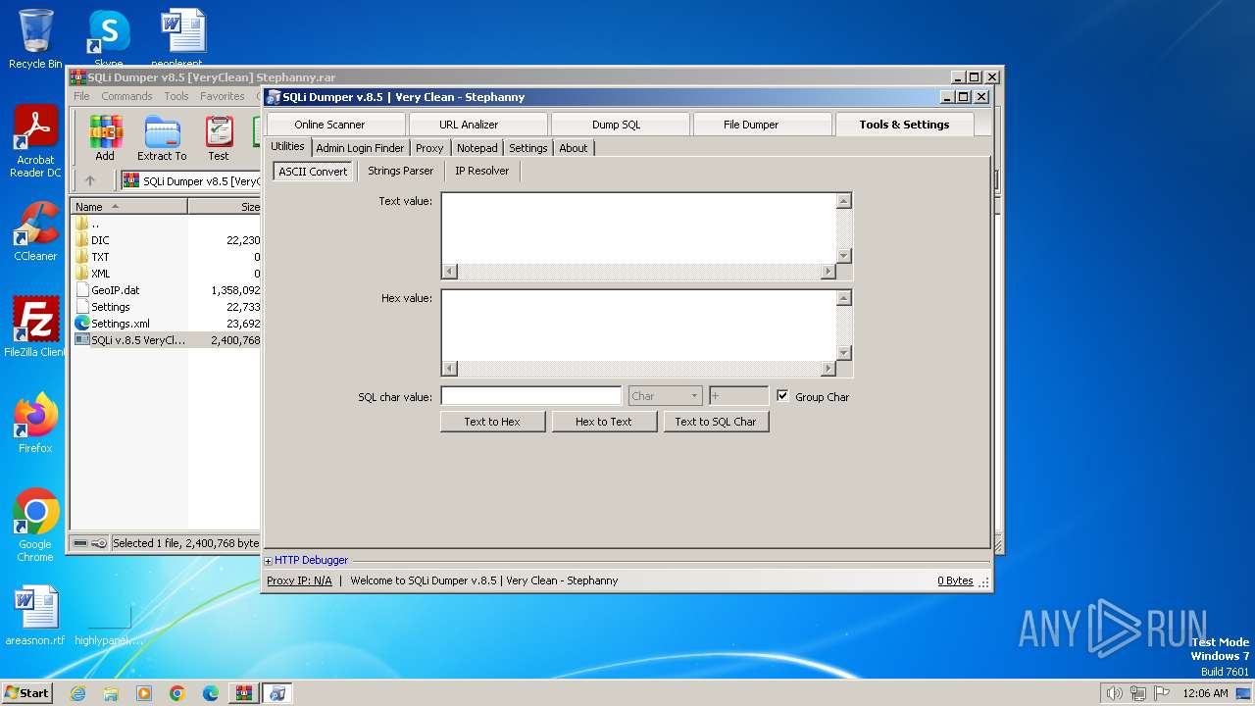
Task: Toggle the Group Char checkbox
Action: [782, 396]
